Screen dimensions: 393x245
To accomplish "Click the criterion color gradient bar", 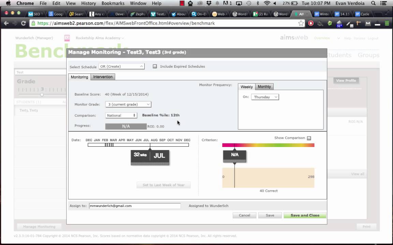I will (x=268, y=145).
